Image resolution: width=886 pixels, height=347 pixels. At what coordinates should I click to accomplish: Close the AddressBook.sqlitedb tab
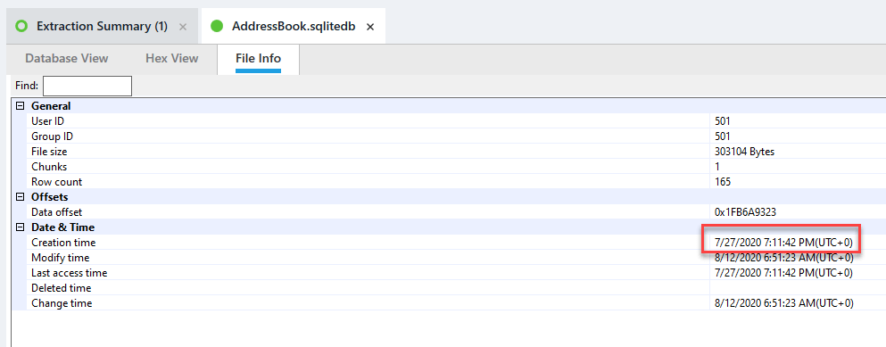[370, 27]
